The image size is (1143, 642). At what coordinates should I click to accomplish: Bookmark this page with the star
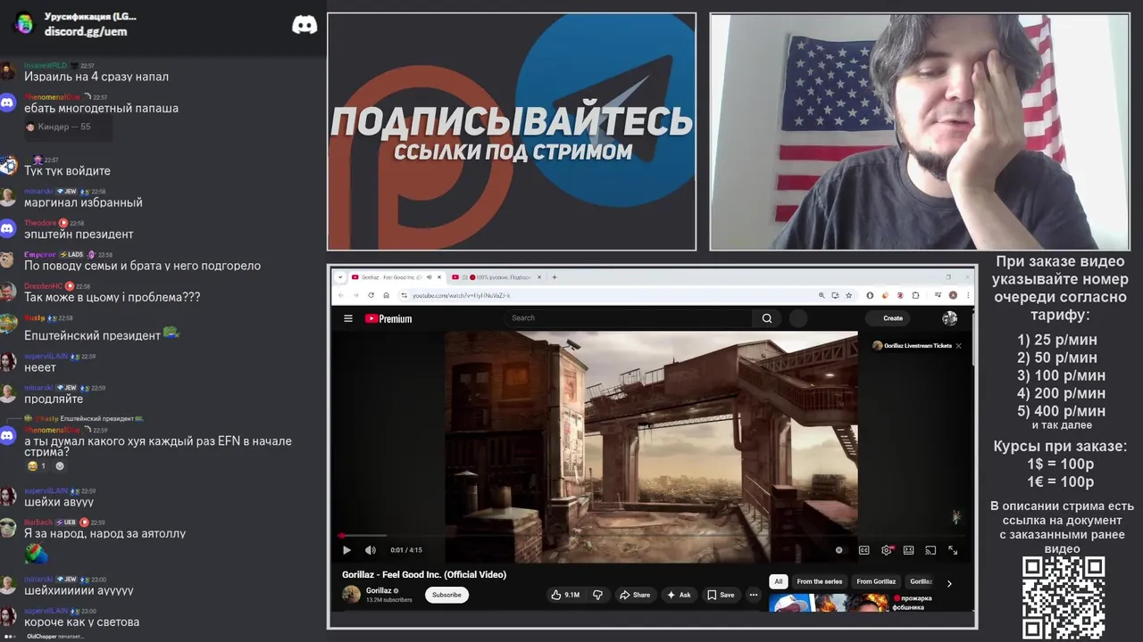[848, 295]
